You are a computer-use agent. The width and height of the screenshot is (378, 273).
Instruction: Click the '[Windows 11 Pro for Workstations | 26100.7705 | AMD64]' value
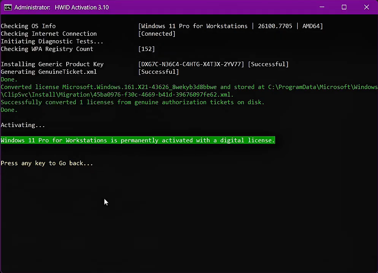point(231,26)
